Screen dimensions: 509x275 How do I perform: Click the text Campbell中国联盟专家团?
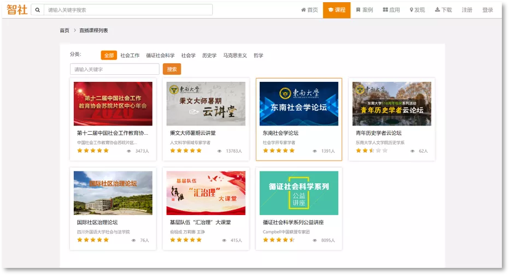(286, 232)
